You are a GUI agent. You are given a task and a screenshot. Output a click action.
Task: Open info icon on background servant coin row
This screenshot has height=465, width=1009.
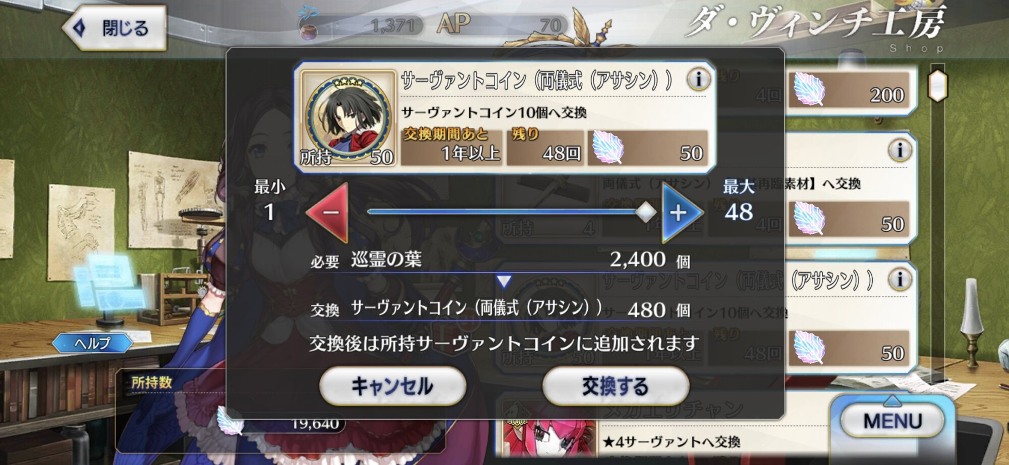coord(900,280)
